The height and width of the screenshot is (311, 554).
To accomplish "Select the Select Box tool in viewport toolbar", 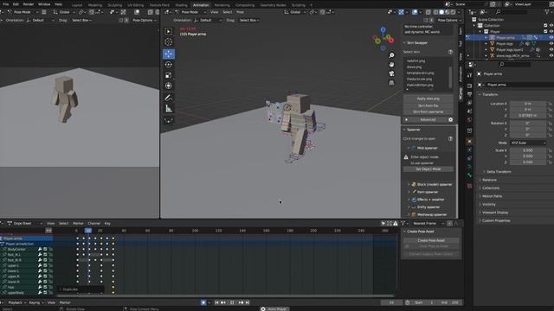I will point(169,31).
